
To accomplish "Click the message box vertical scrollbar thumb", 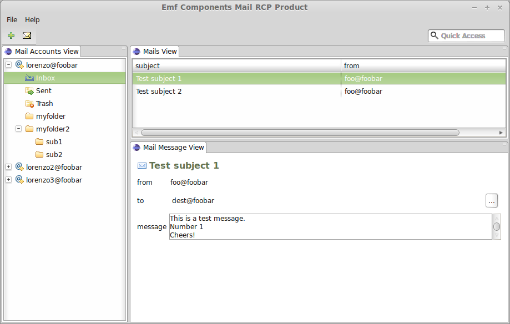I will tap(497, 227).
